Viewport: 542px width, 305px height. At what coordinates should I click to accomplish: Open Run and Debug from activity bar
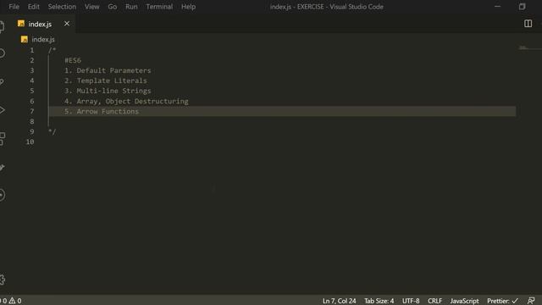[x=2, y=110]
